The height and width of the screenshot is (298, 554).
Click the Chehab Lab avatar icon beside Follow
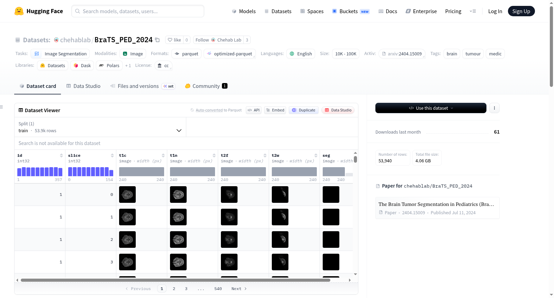tap(213, 40)
